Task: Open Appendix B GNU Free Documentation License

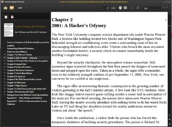Action: (27, 101)
